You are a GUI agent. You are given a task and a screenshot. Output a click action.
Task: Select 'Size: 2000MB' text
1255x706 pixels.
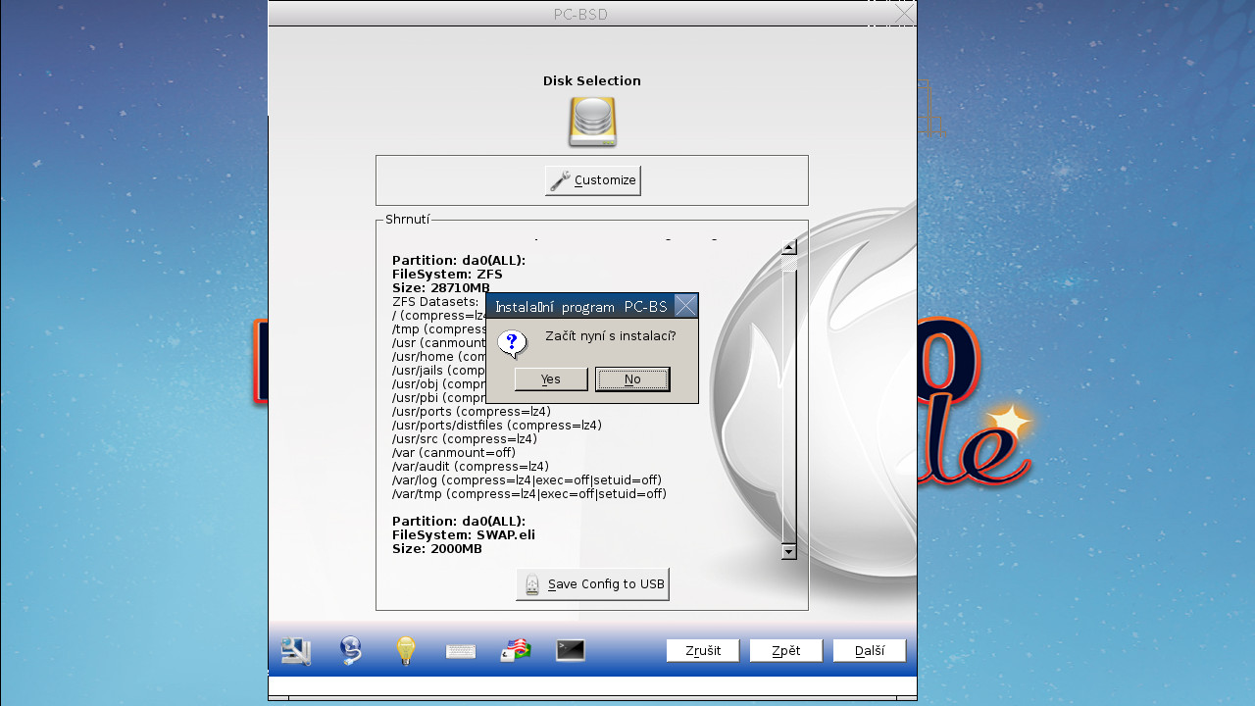coord(437,549)
